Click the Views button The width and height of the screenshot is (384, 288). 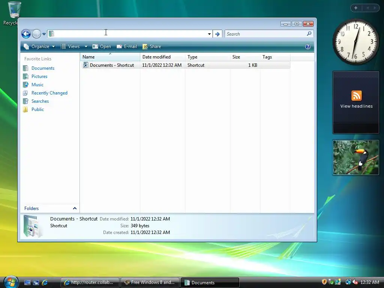point(70,46)
